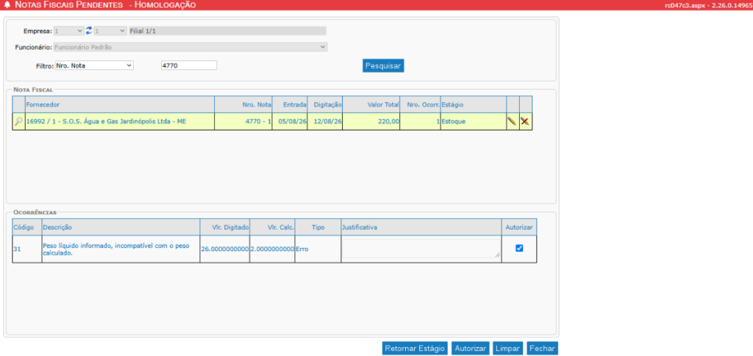This screenshot has width=753, height=356.
Task: Expand the Funcionário Padrão dropdown
Action: 190,47
